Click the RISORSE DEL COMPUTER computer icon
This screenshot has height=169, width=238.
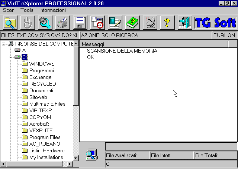pos(11,44)
